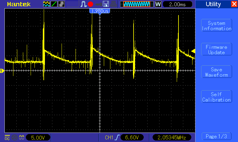Click the printer icon
This screenshot has width=238, height=142.
[x=113, y=4]
